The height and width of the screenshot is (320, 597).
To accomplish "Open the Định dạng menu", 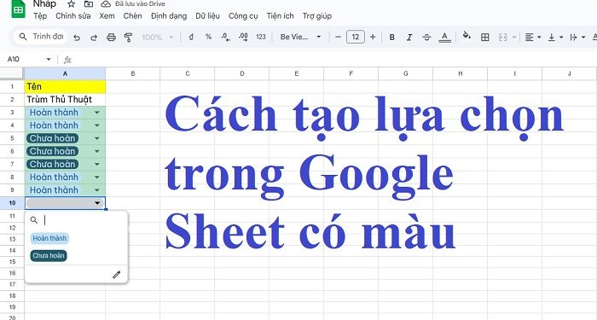I will [x=169, y=16].
